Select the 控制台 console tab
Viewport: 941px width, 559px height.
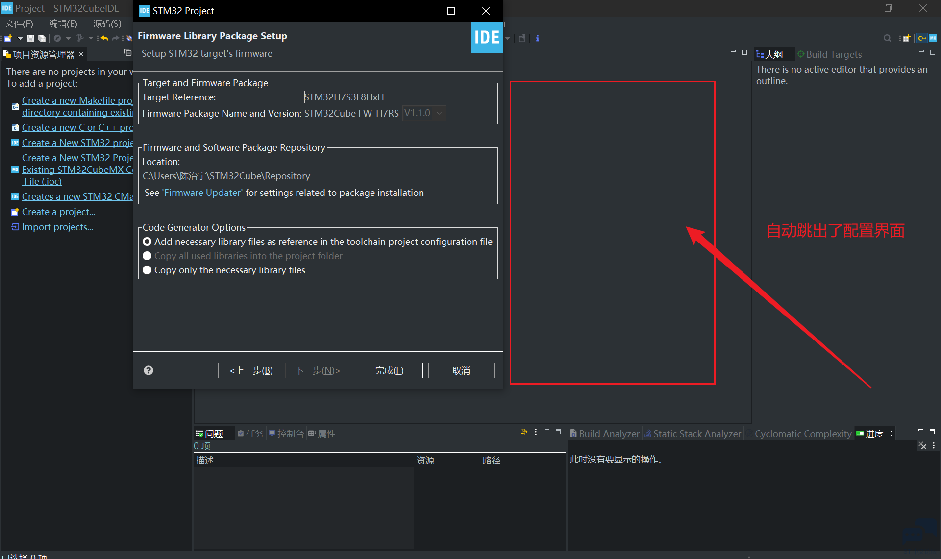[x=286, y=434]
